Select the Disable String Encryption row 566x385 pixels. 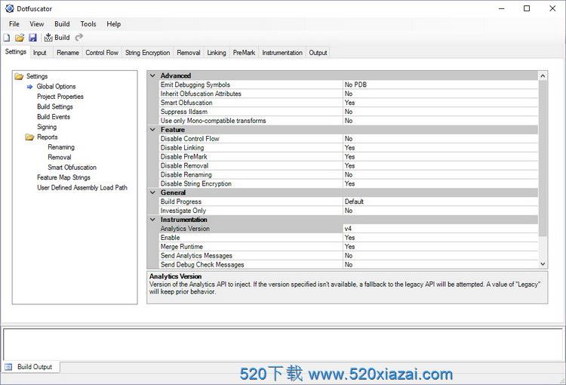[x=349, y=184]
